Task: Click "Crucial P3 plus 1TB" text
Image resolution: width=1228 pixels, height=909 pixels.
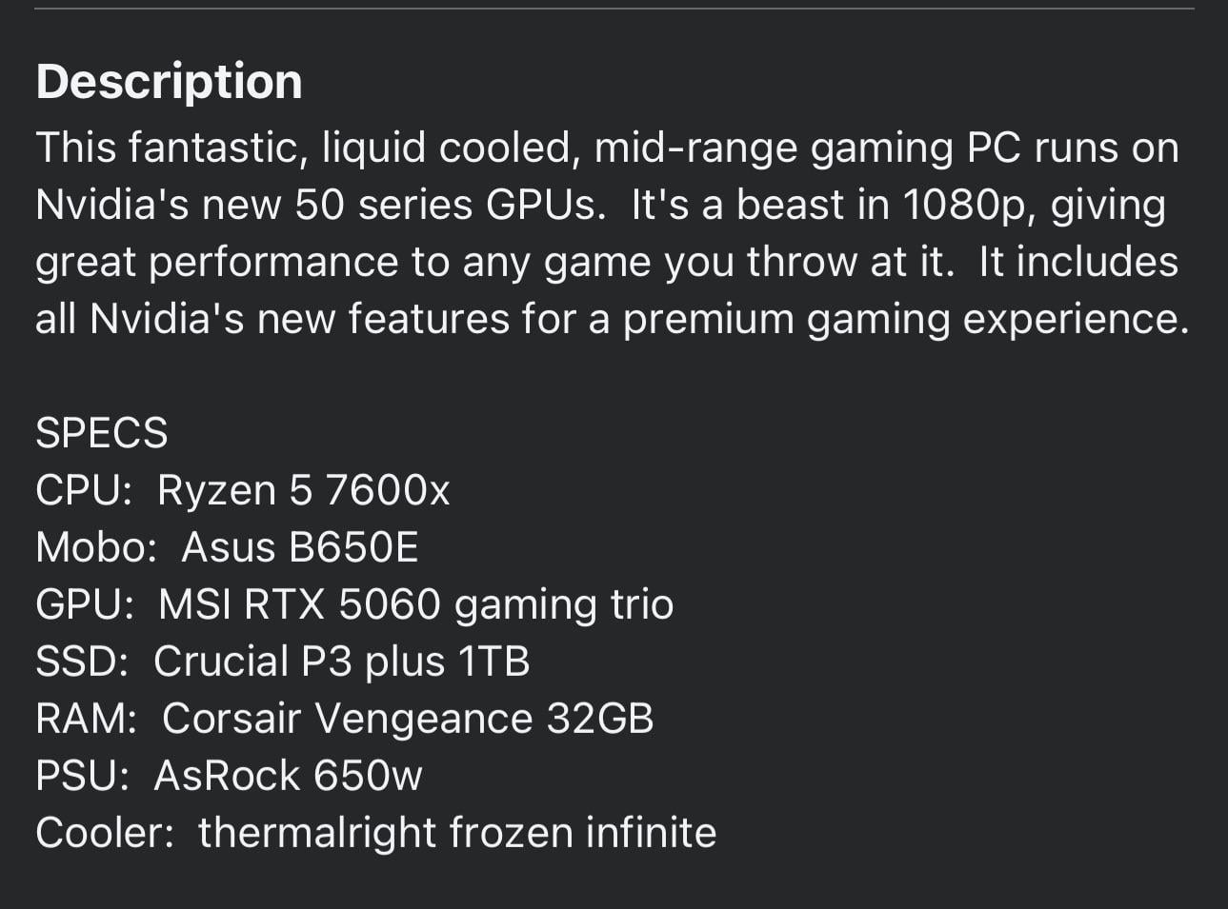Action: [341, 662]
